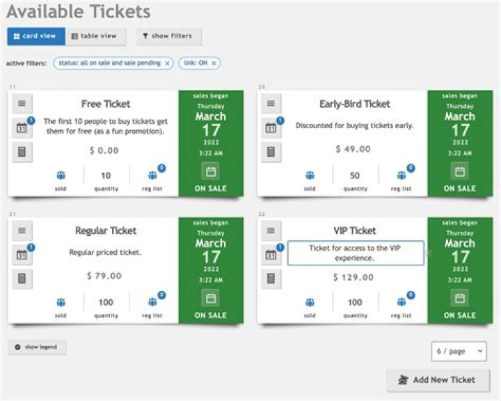The height and width of the screenshot is (401, 501).
Task: Toggle the show legend button
Action: (37, 347)
